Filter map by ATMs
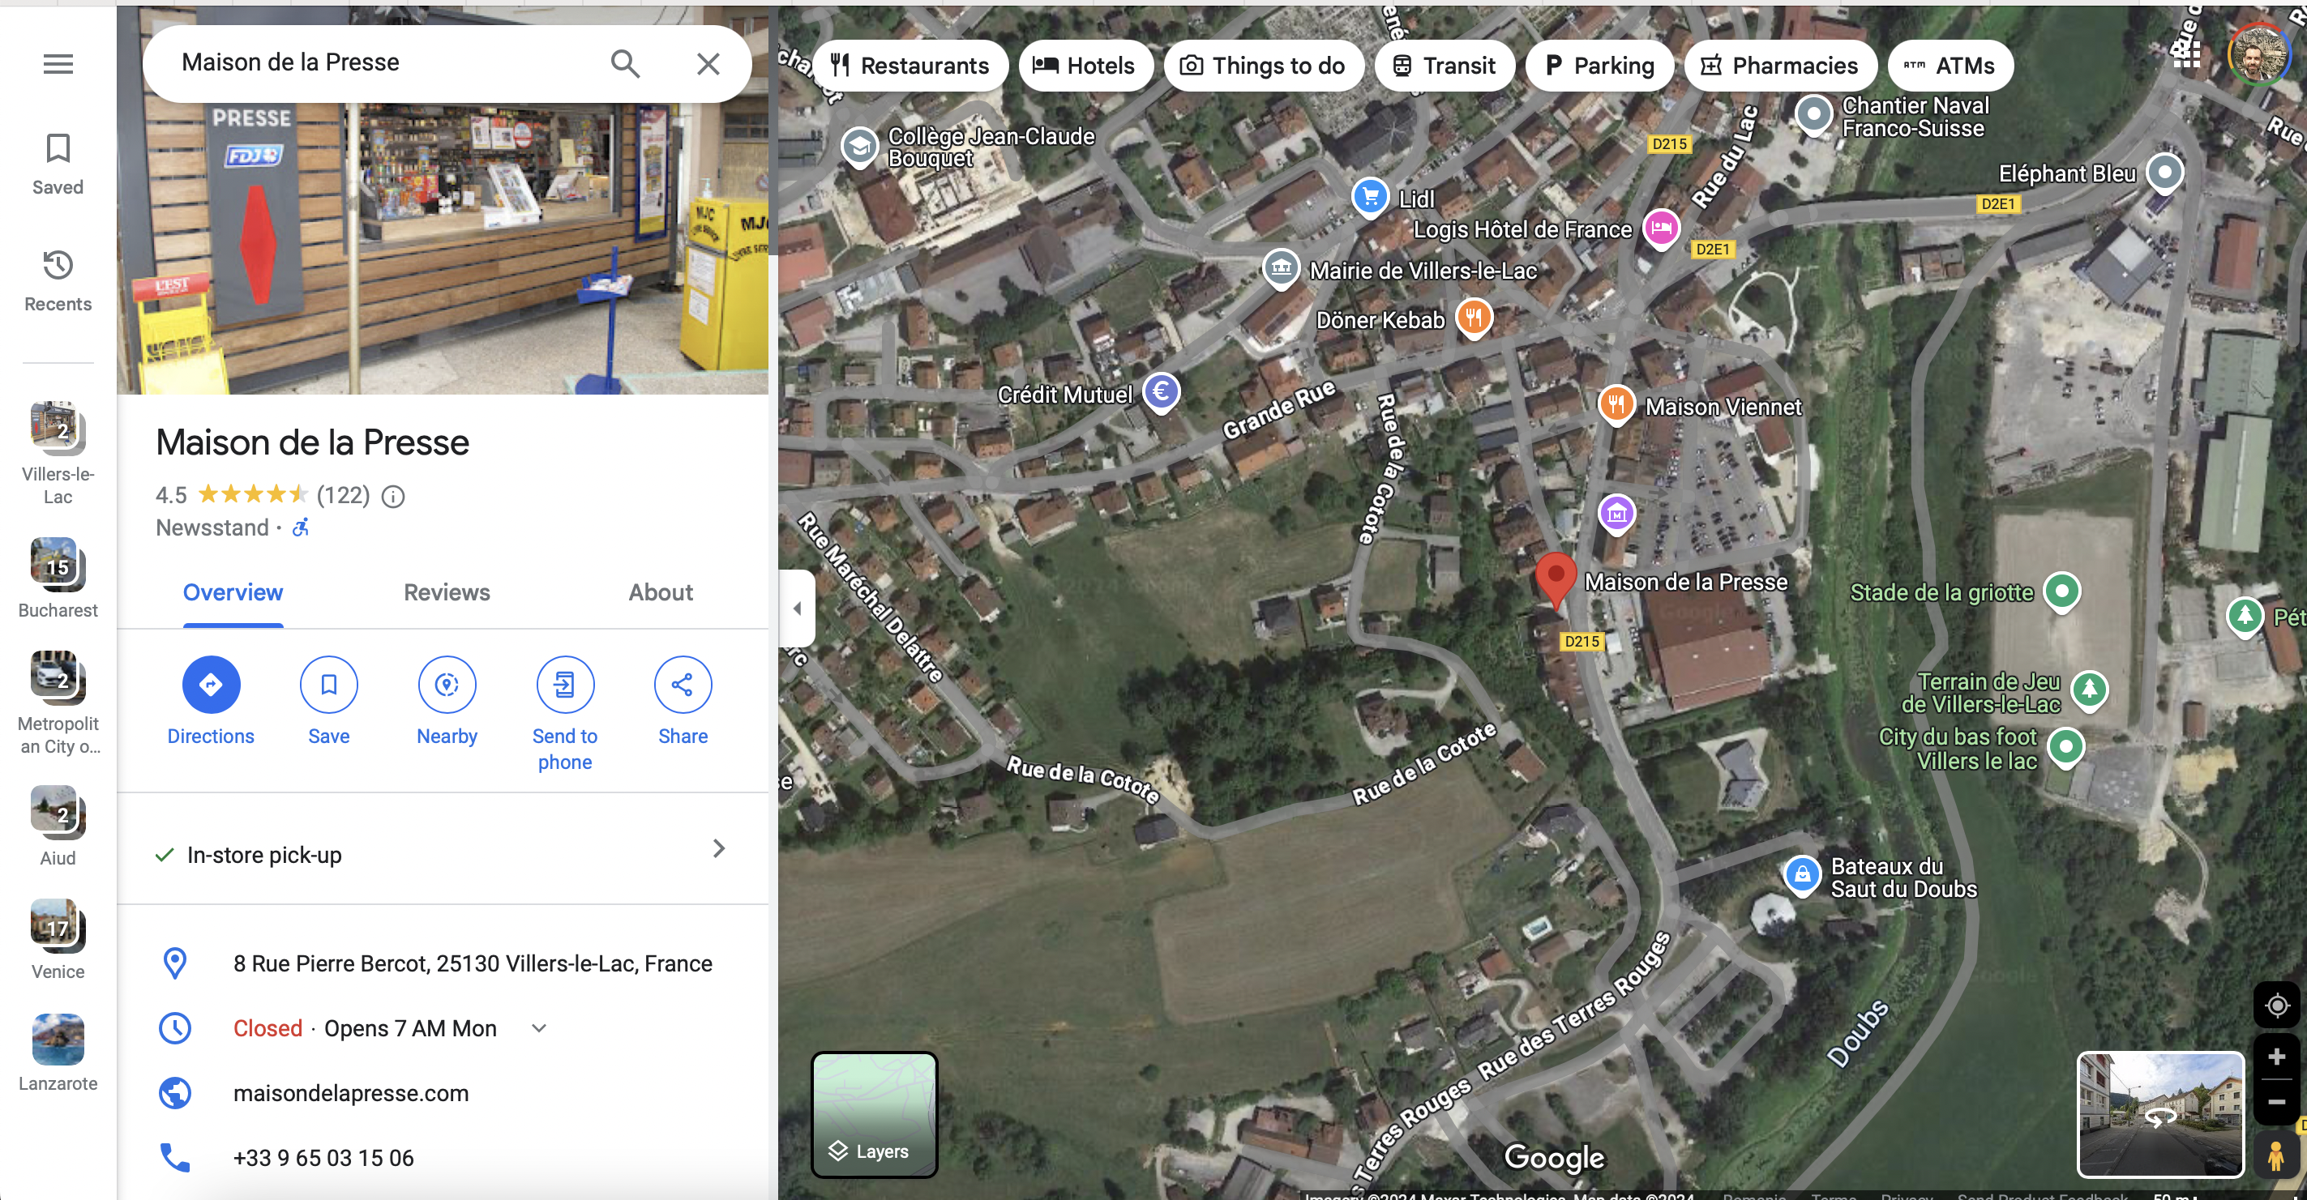2307x1200 pixels. [1950, 66]
